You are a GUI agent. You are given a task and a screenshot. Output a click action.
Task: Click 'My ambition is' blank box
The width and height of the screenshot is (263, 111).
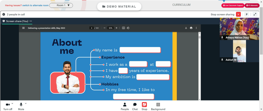pos(153,77)
